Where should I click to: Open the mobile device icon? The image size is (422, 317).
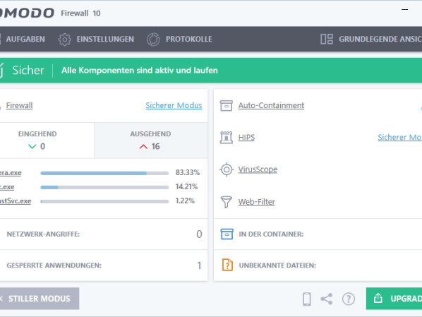307,299
